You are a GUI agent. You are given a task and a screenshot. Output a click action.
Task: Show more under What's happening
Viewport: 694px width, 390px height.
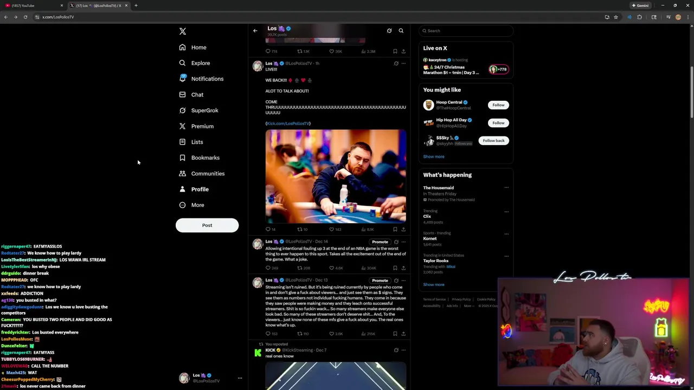tap(434, 284)
